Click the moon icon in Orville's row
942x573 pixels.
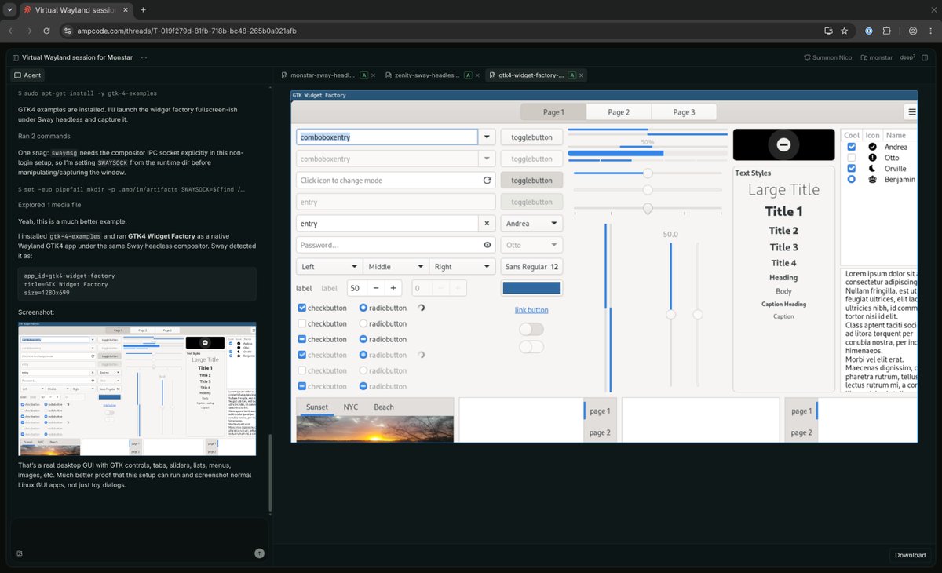coord(872,169)
